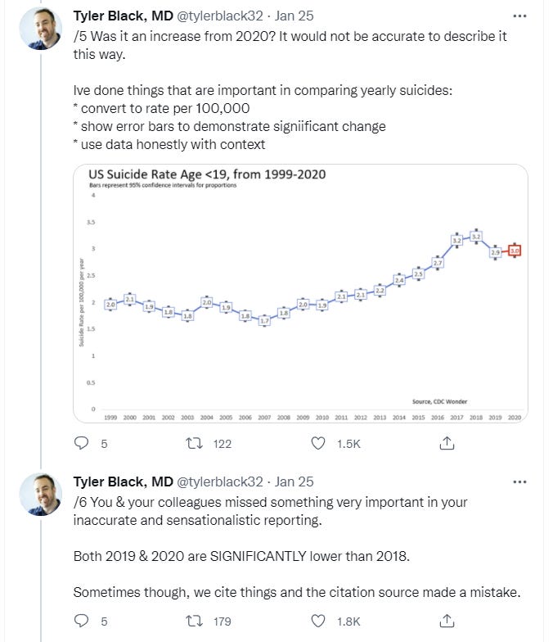The image size is (553, 642).
Task: Reply to the /5 tweet
Action: point(81,443)
